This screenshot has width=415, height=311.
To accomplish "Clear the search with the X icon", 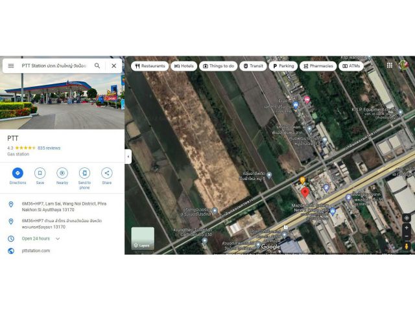I will (x=114, y=65).
